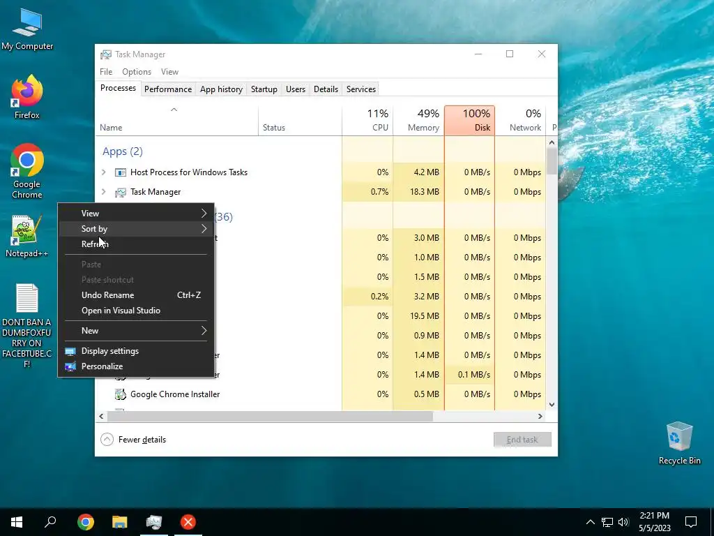Open taskbar search magnifier
Viewport: 714px width, 536px height.
50,522
